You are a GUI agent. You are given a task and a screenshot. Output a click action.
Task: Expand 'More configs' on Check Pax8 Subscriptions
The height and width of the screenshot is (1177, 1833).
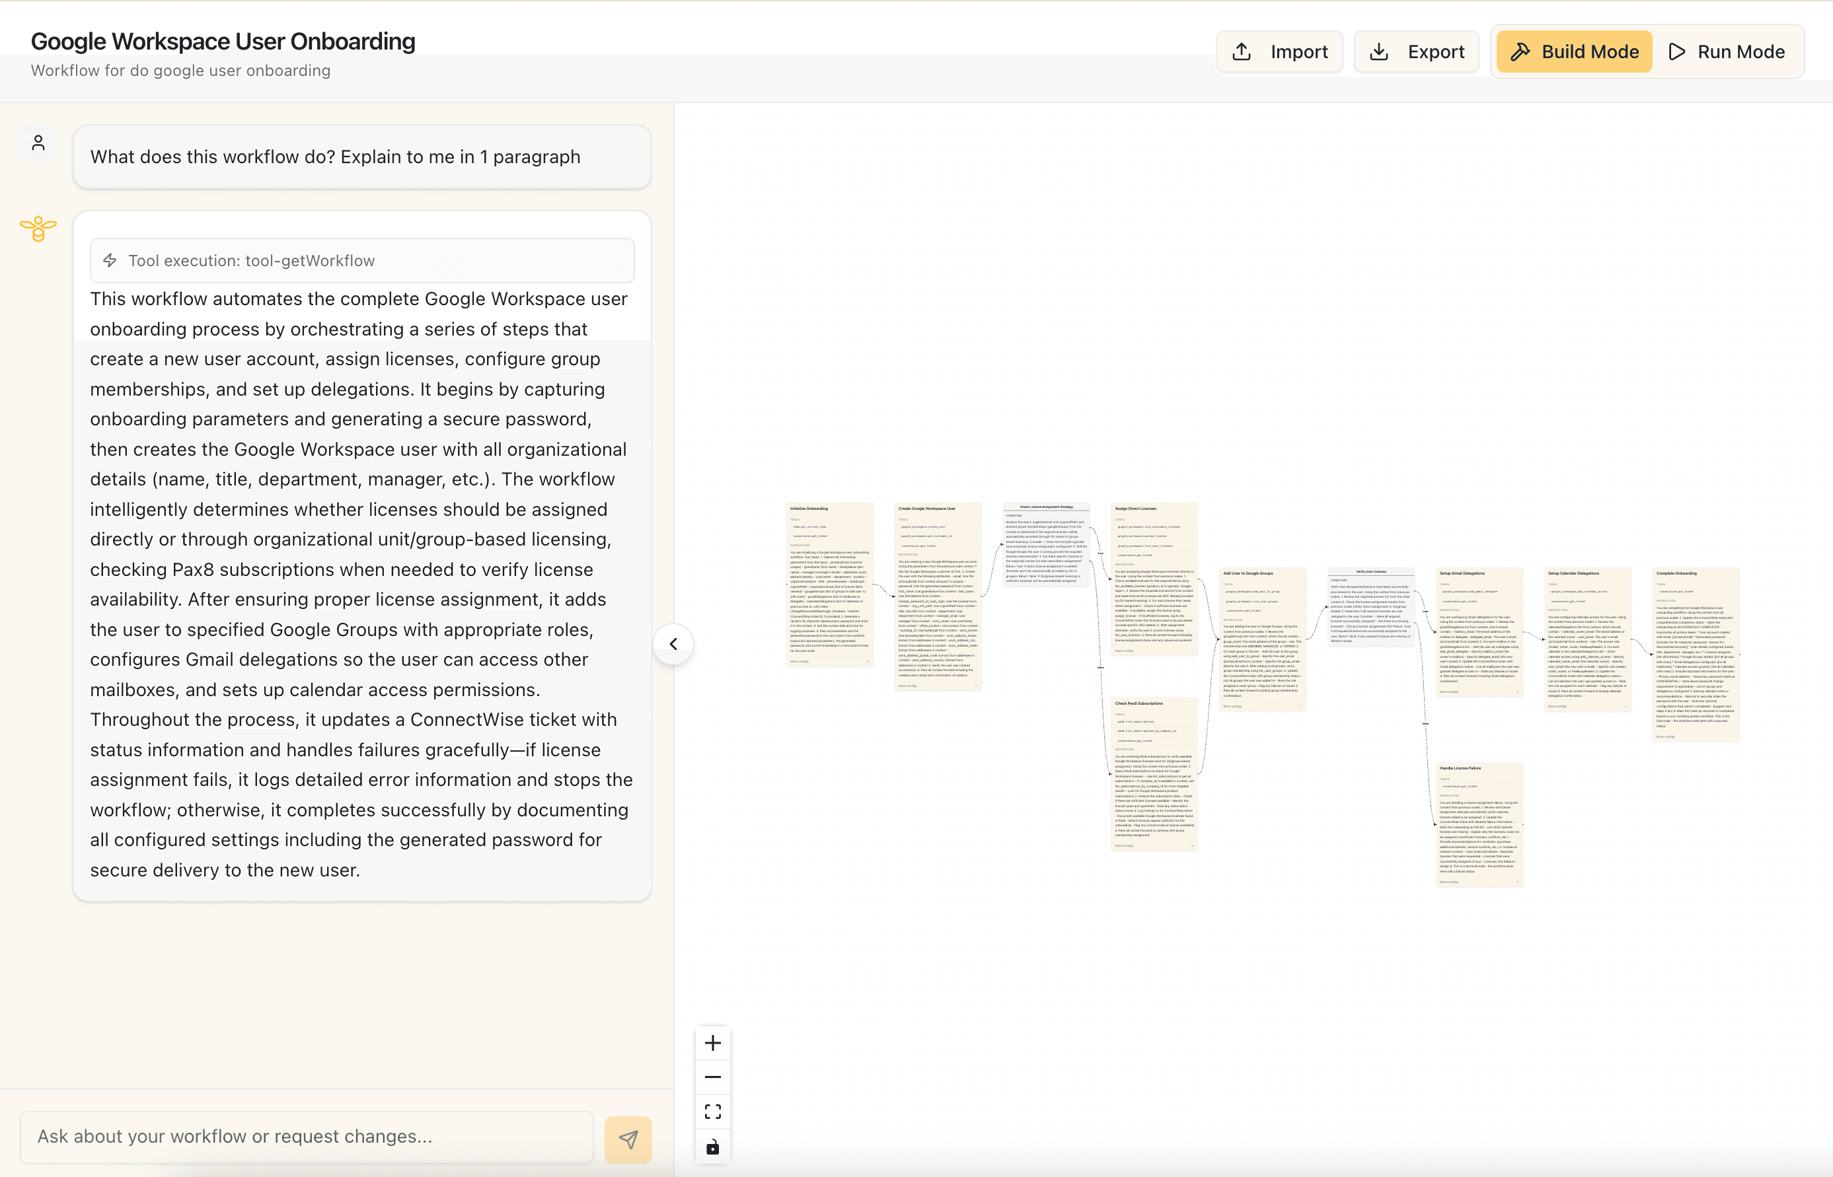coord(1154,845)
